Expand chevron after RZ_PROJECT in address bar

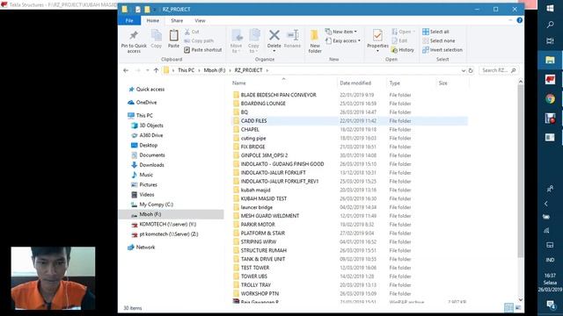(x=267, y=70)
